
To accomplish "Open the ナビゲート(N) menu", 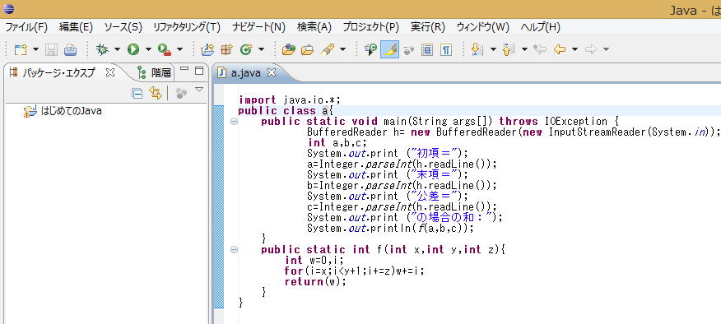I will 259,27.
